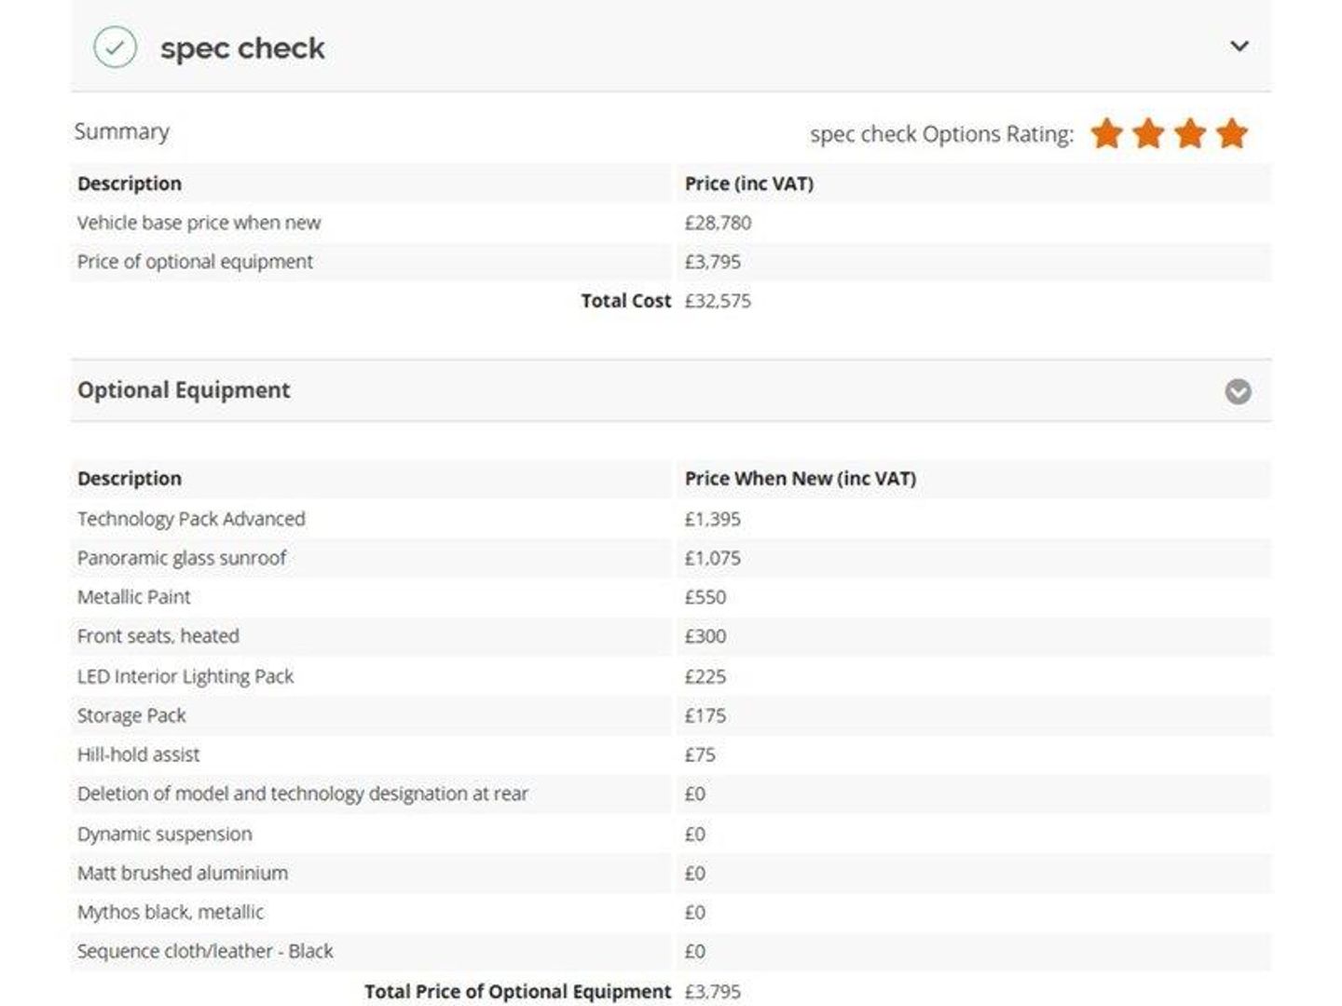Click the fourth orange rating star
Viewport: 1342px width, 1006px height.
point(1232,133)
